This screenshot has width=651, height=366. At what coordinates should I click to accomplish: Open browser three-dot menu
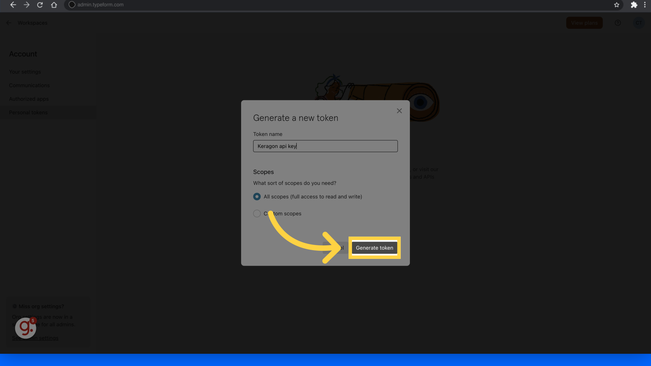point(645,5)
